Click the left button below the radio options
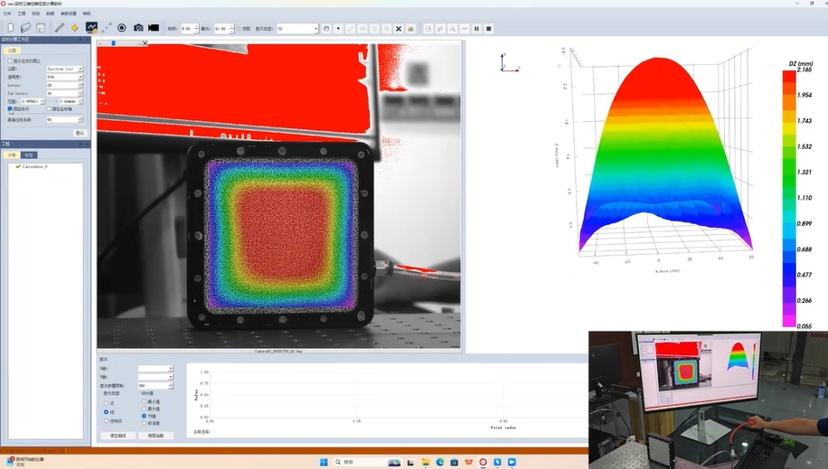828x469 pixels. [118, 436]
